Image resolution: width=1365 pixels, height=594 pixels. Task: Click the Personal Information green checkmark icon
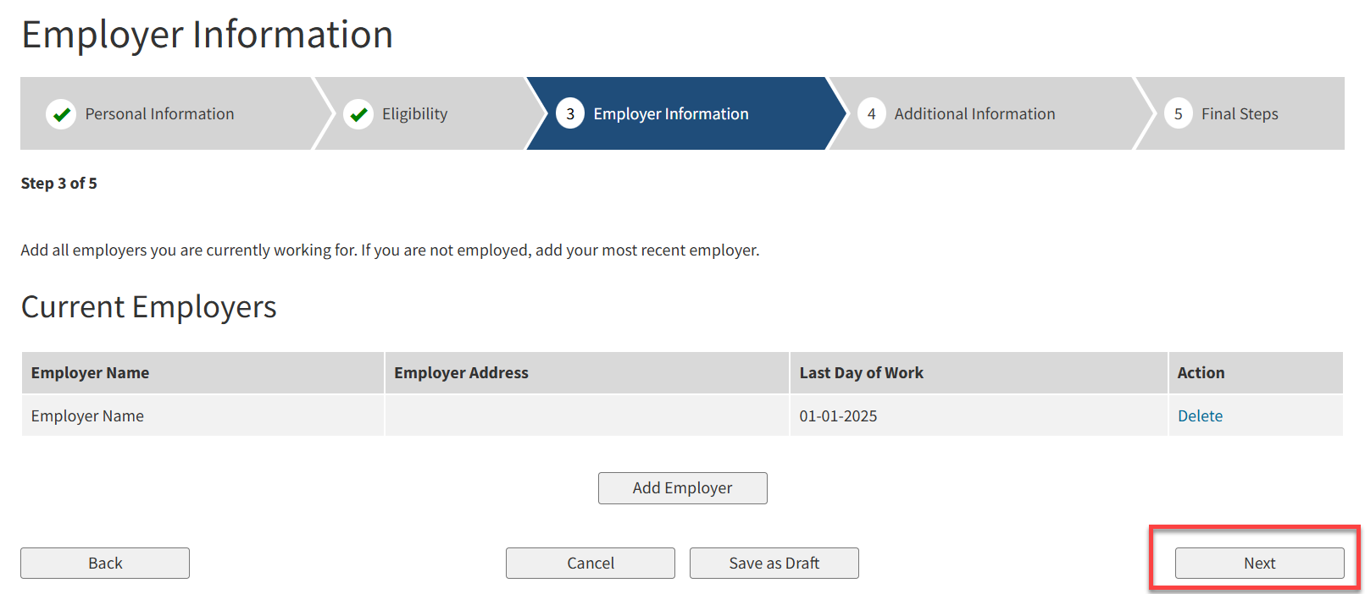click(x=61, y=114)
